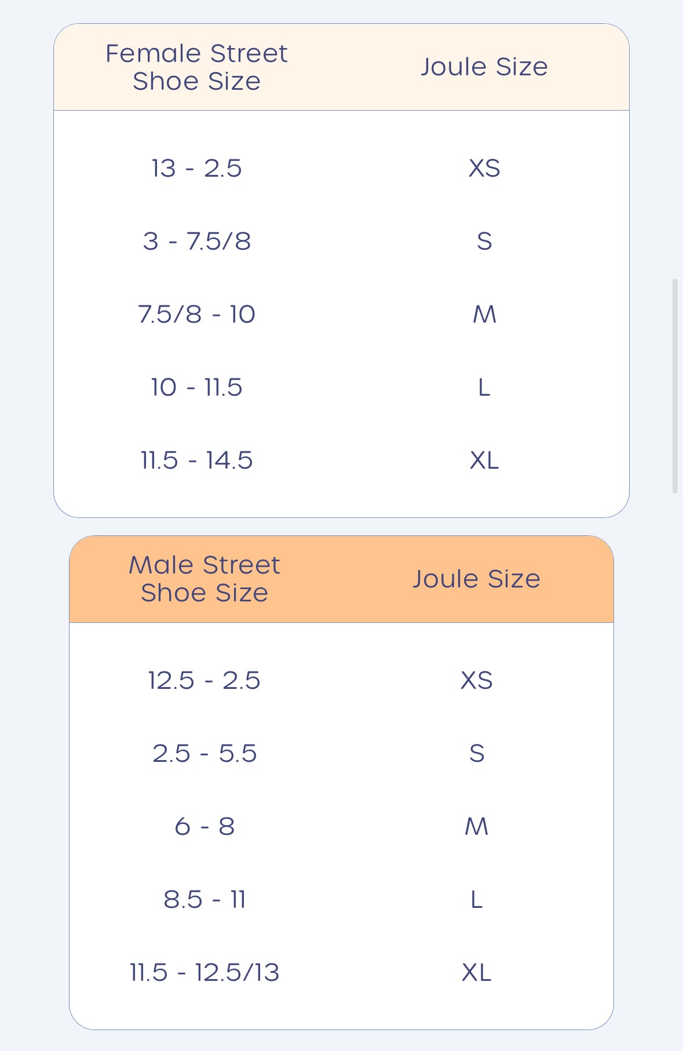
Task: Select the 11.5 - 12.5/13 size range
Action: 204,973
